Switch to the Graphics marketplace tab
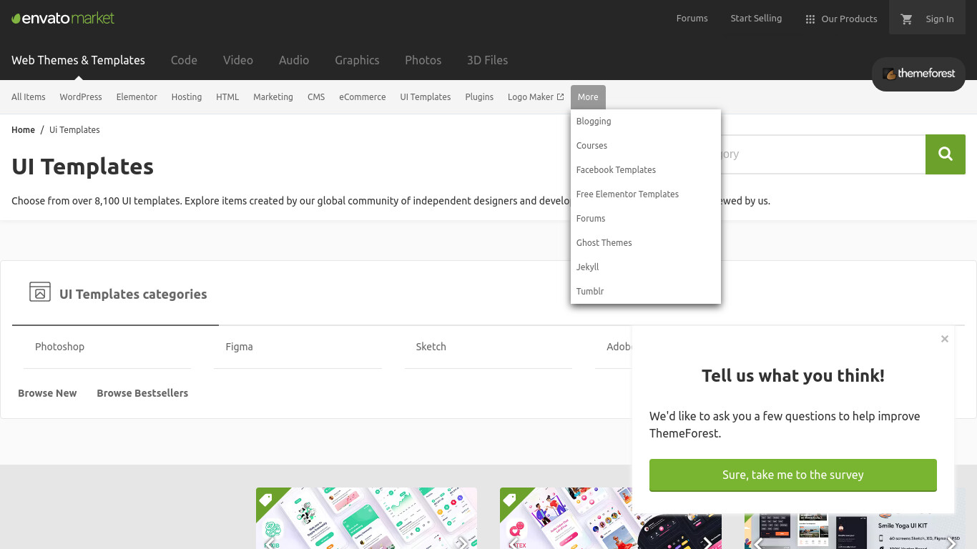This screenshot has height=549, width=977. 357,60
